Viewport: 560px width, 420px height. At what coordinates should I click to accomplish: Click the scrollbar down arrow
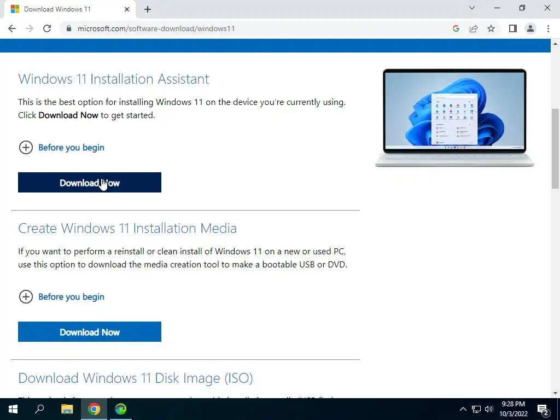point(555,394)
